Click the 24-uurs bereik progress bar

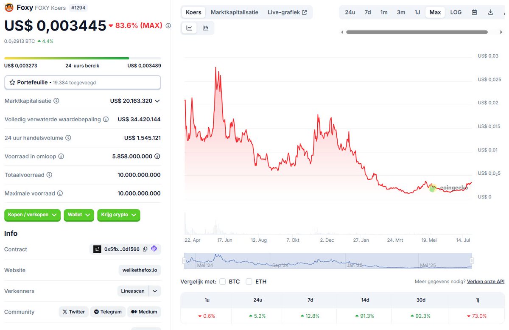83,58
